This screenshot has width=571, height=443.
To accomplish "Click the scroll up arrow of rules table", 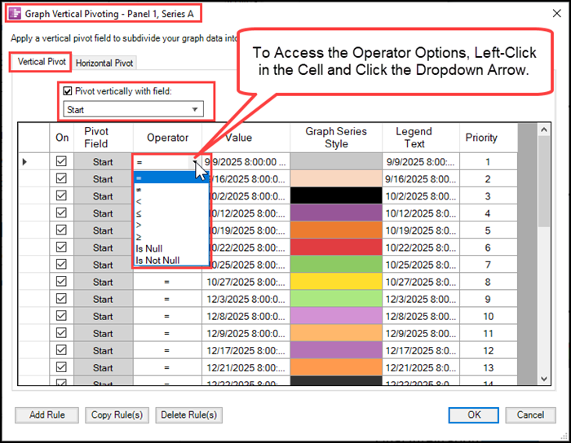I will (x=544, y=129).
